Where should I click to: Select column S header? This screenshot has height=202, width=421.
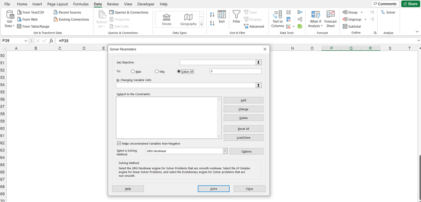tap(390, 48)
